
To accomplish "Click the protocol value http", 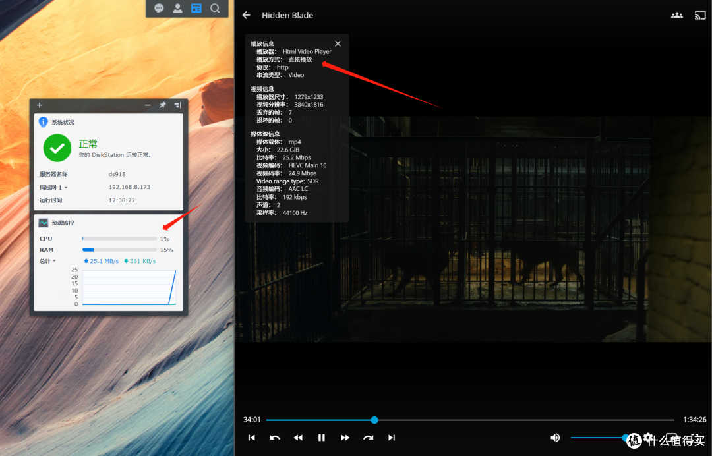I will pos(282,67).
